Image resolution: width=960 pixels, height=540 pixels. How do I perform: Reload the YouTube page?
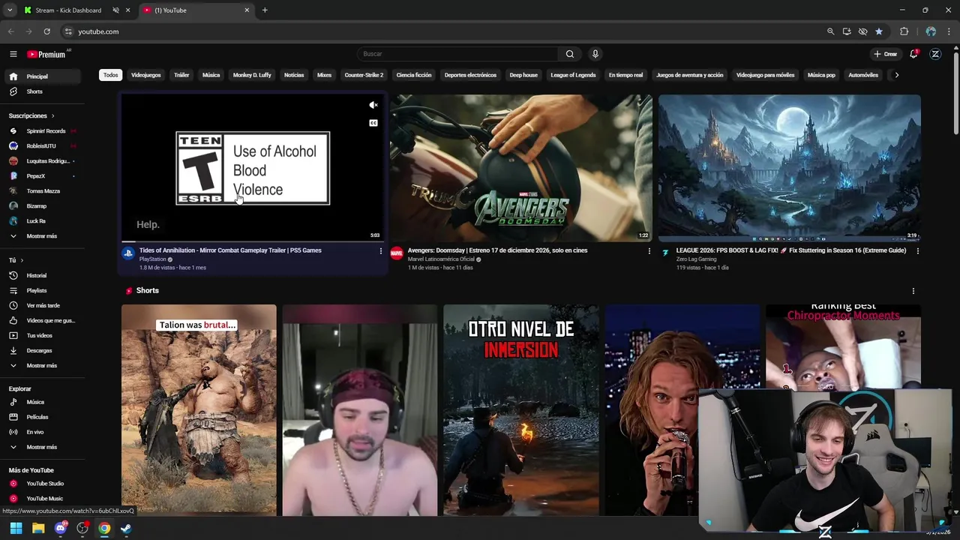(x=46, y=31)
